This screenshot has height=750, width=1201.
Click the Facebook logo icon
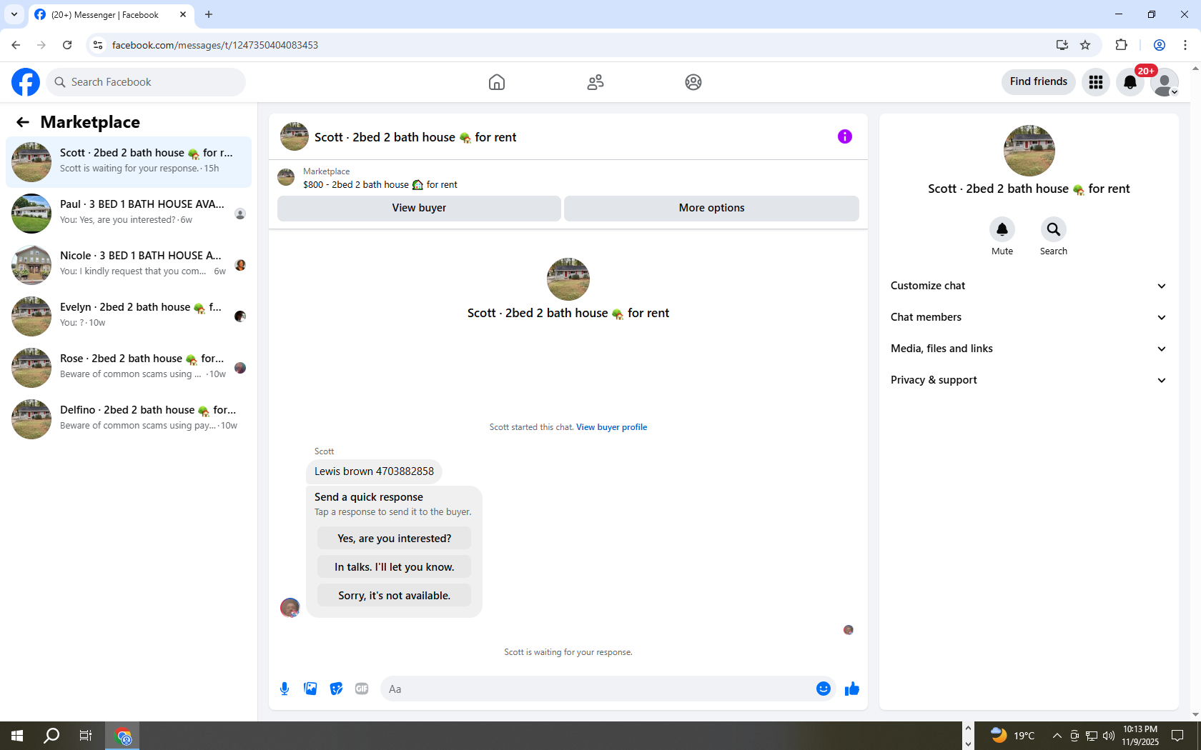26,82
